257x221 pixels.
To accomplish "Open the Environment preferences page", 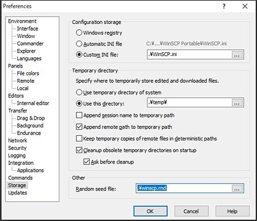I will point(22,21).
